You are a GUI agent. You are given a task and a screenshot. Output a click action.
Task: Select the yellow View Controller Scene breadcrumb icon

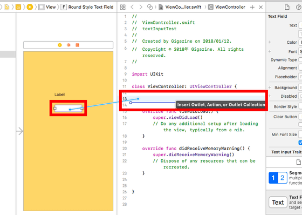30,7
